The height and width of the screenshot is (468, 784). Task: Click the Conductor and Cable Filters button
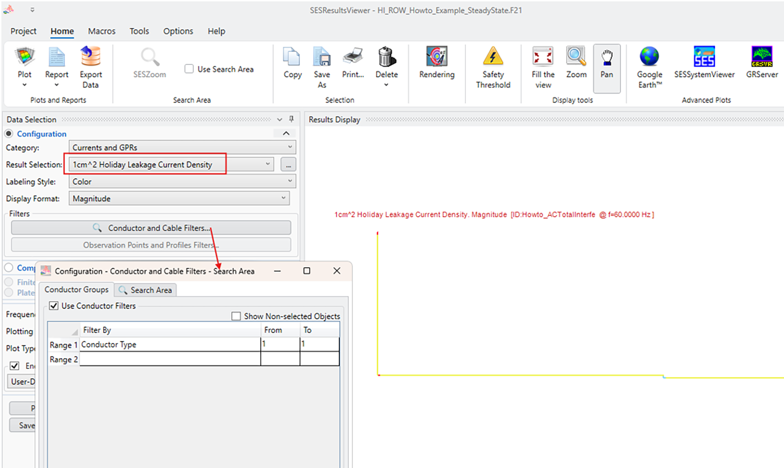[151, 228]
